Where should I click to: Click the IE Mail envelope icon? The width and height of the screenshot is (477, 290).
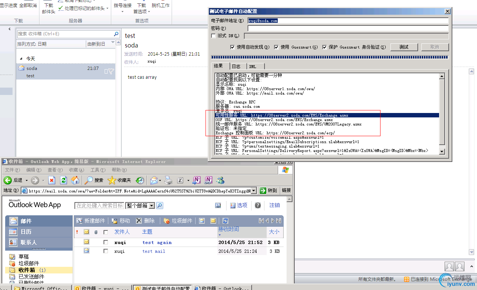(x=154, y=180)
